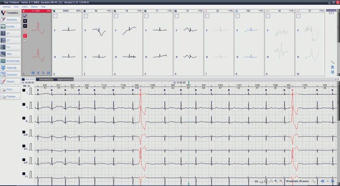Tick the checkbox of template 9
Viewport: 340px width, 186px height.
click(268, 16)
